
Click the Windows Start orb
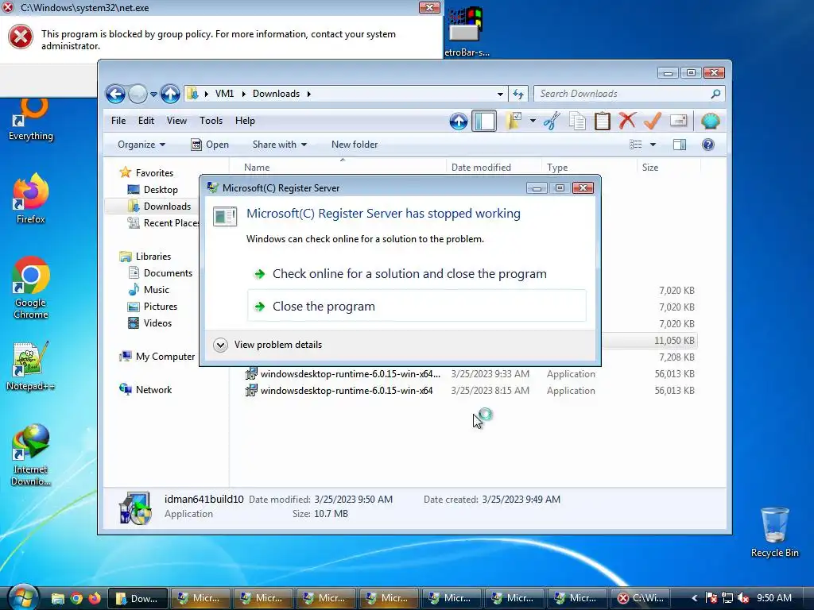[x=23, y=597]
